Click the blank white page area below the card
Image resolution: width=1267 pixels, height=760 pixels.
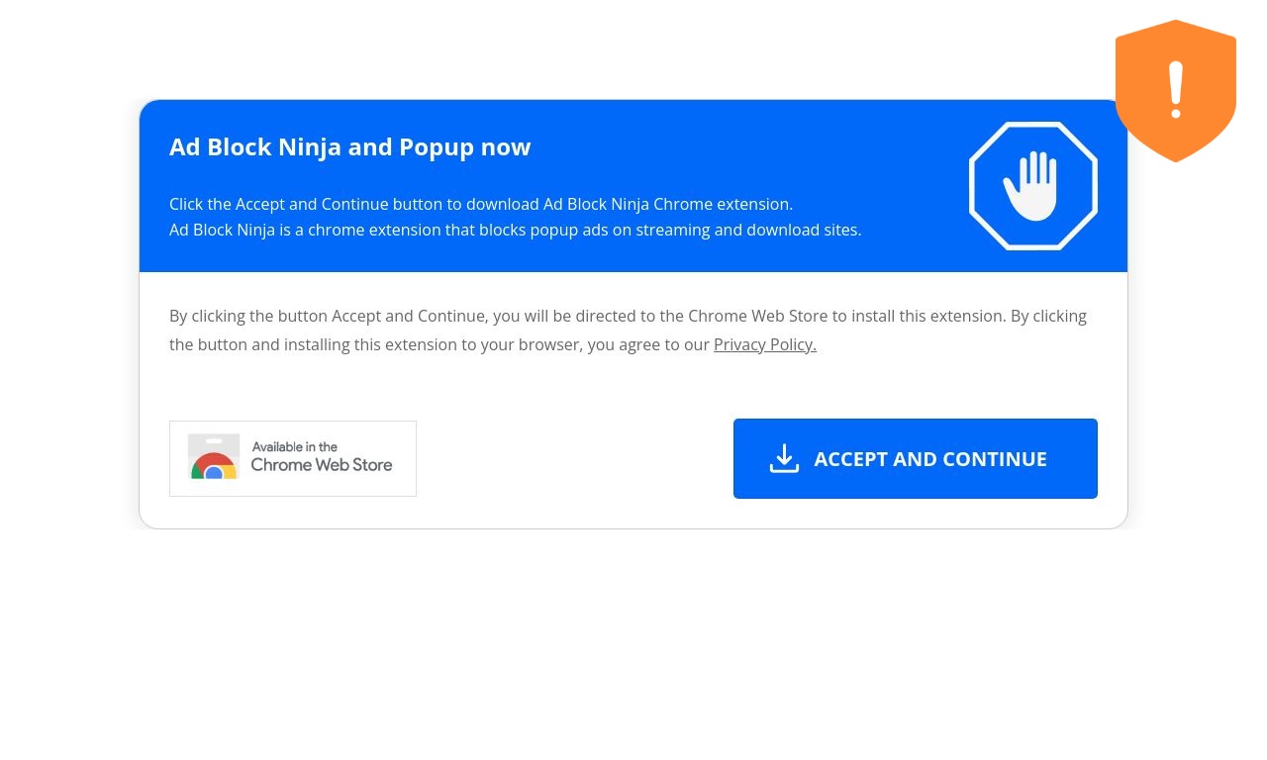pos(633,643)
